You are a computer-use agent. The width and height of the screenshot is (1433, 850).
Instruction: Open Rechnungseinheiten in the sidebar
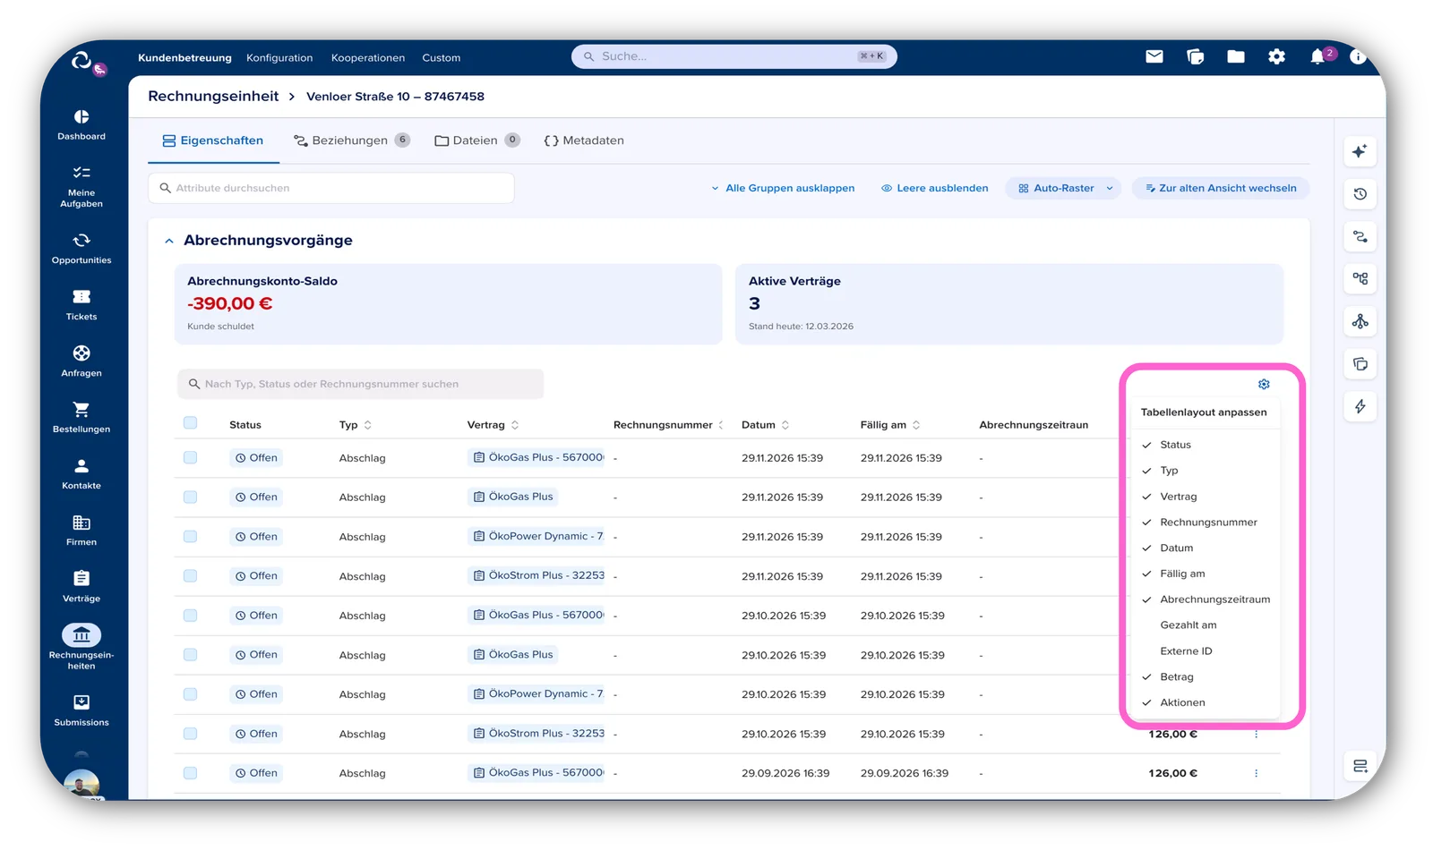coord(82,647)
